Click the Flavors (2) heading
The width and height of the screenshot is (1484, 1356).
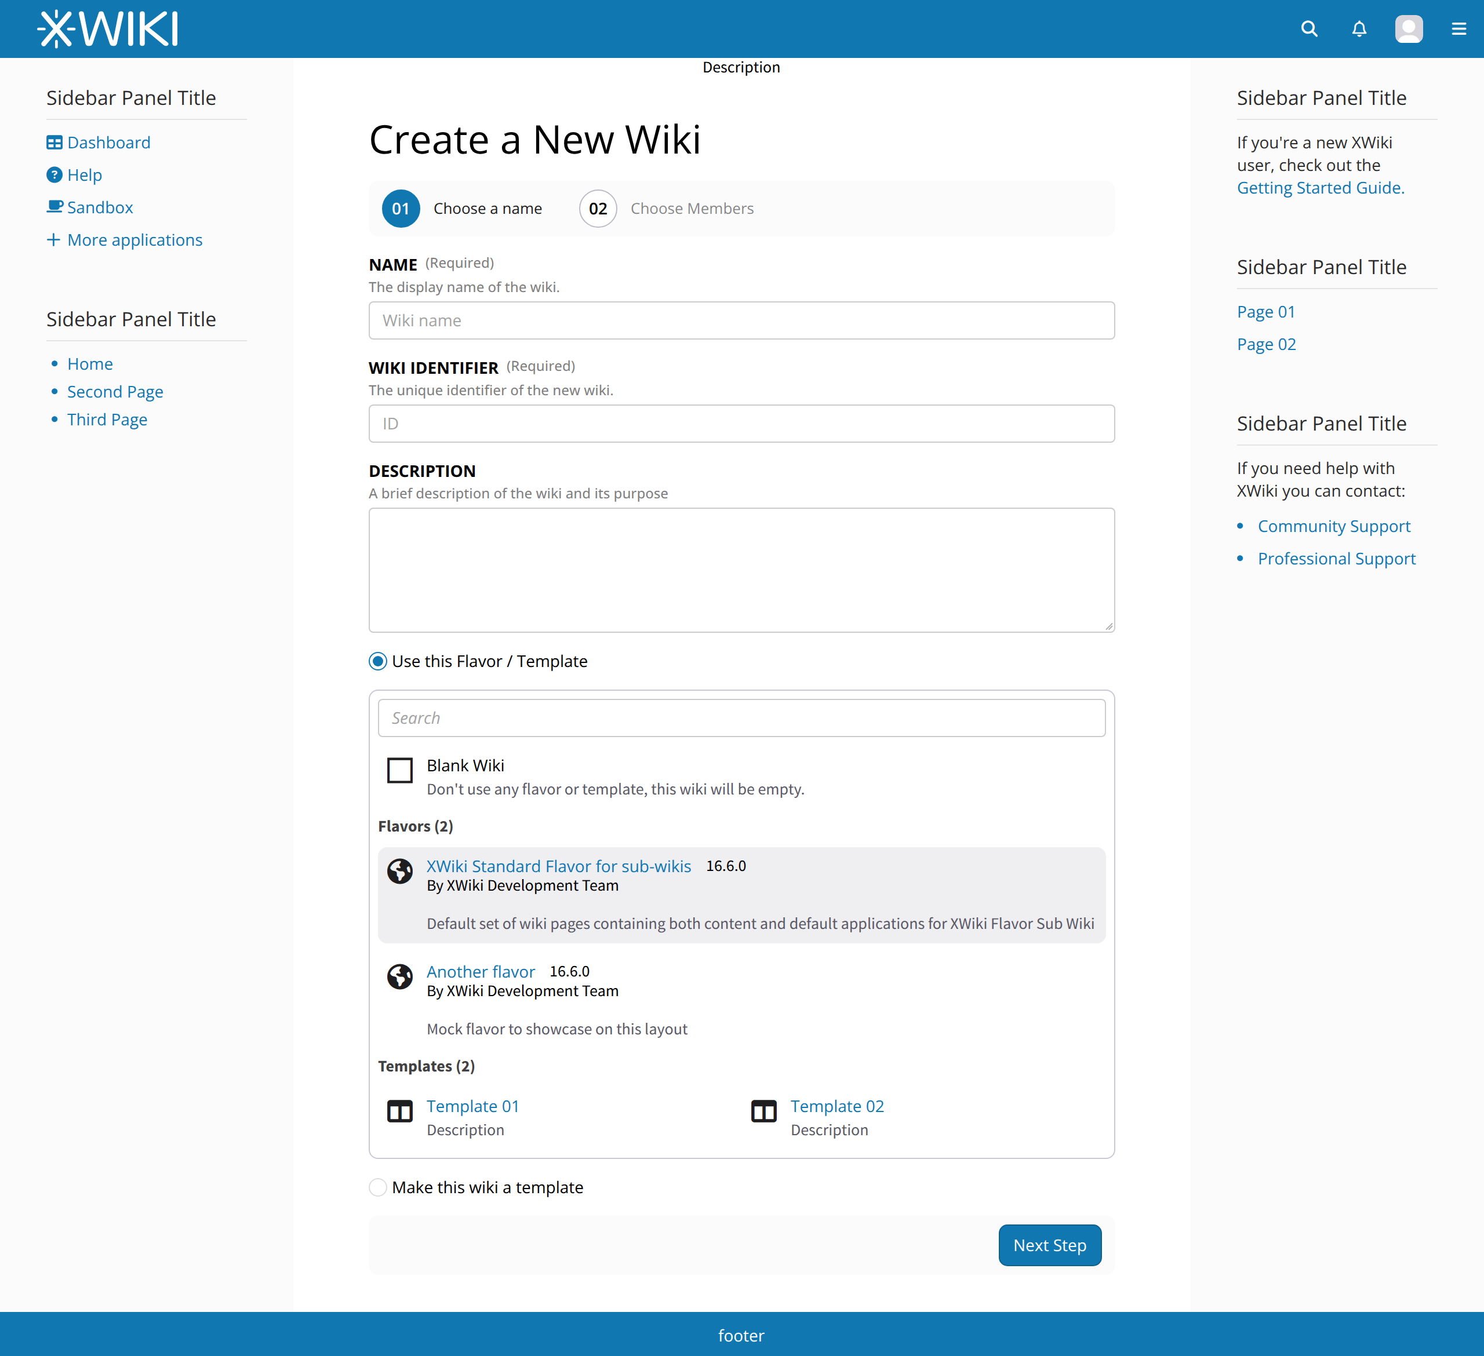(x=415, y=826)
